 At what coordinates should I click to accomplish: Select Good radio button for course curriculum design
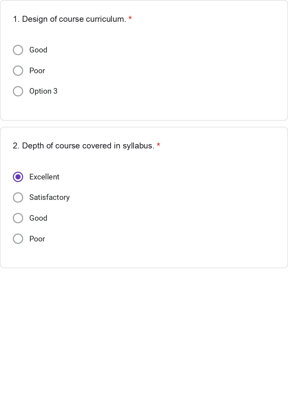(x=18, y=50)
